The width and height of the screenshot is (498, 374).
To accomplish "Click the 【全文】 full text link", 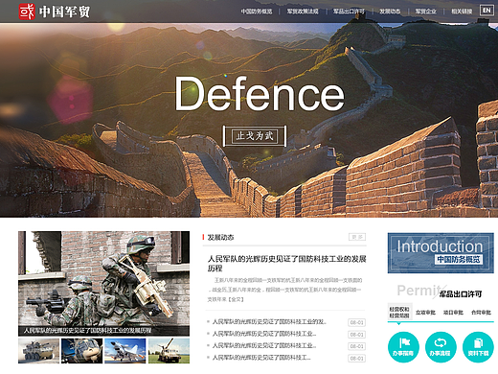I will click(236, 299).
